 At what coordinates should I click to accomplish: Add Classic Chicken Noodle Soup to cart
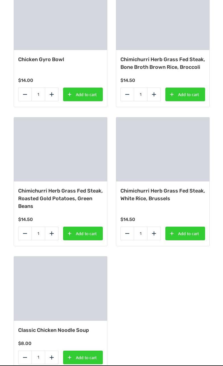pyautogui.click(x=83, y=357)
